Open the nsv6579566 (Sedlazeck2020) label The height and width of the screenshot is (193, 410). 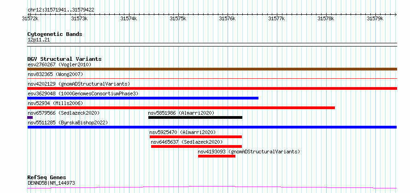[x=64, y=113]
